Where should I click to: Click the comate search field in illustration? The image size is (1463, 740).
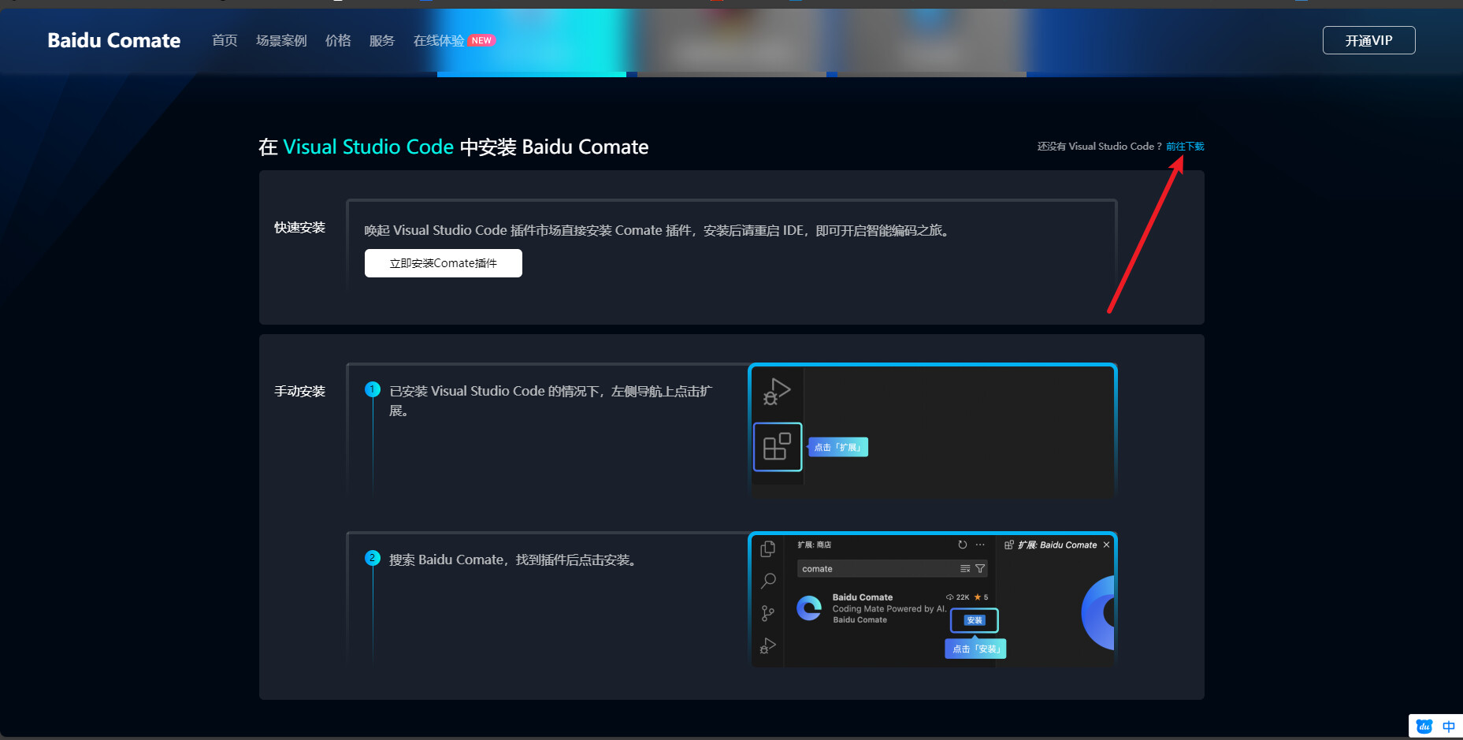click(x=892, y=568)
